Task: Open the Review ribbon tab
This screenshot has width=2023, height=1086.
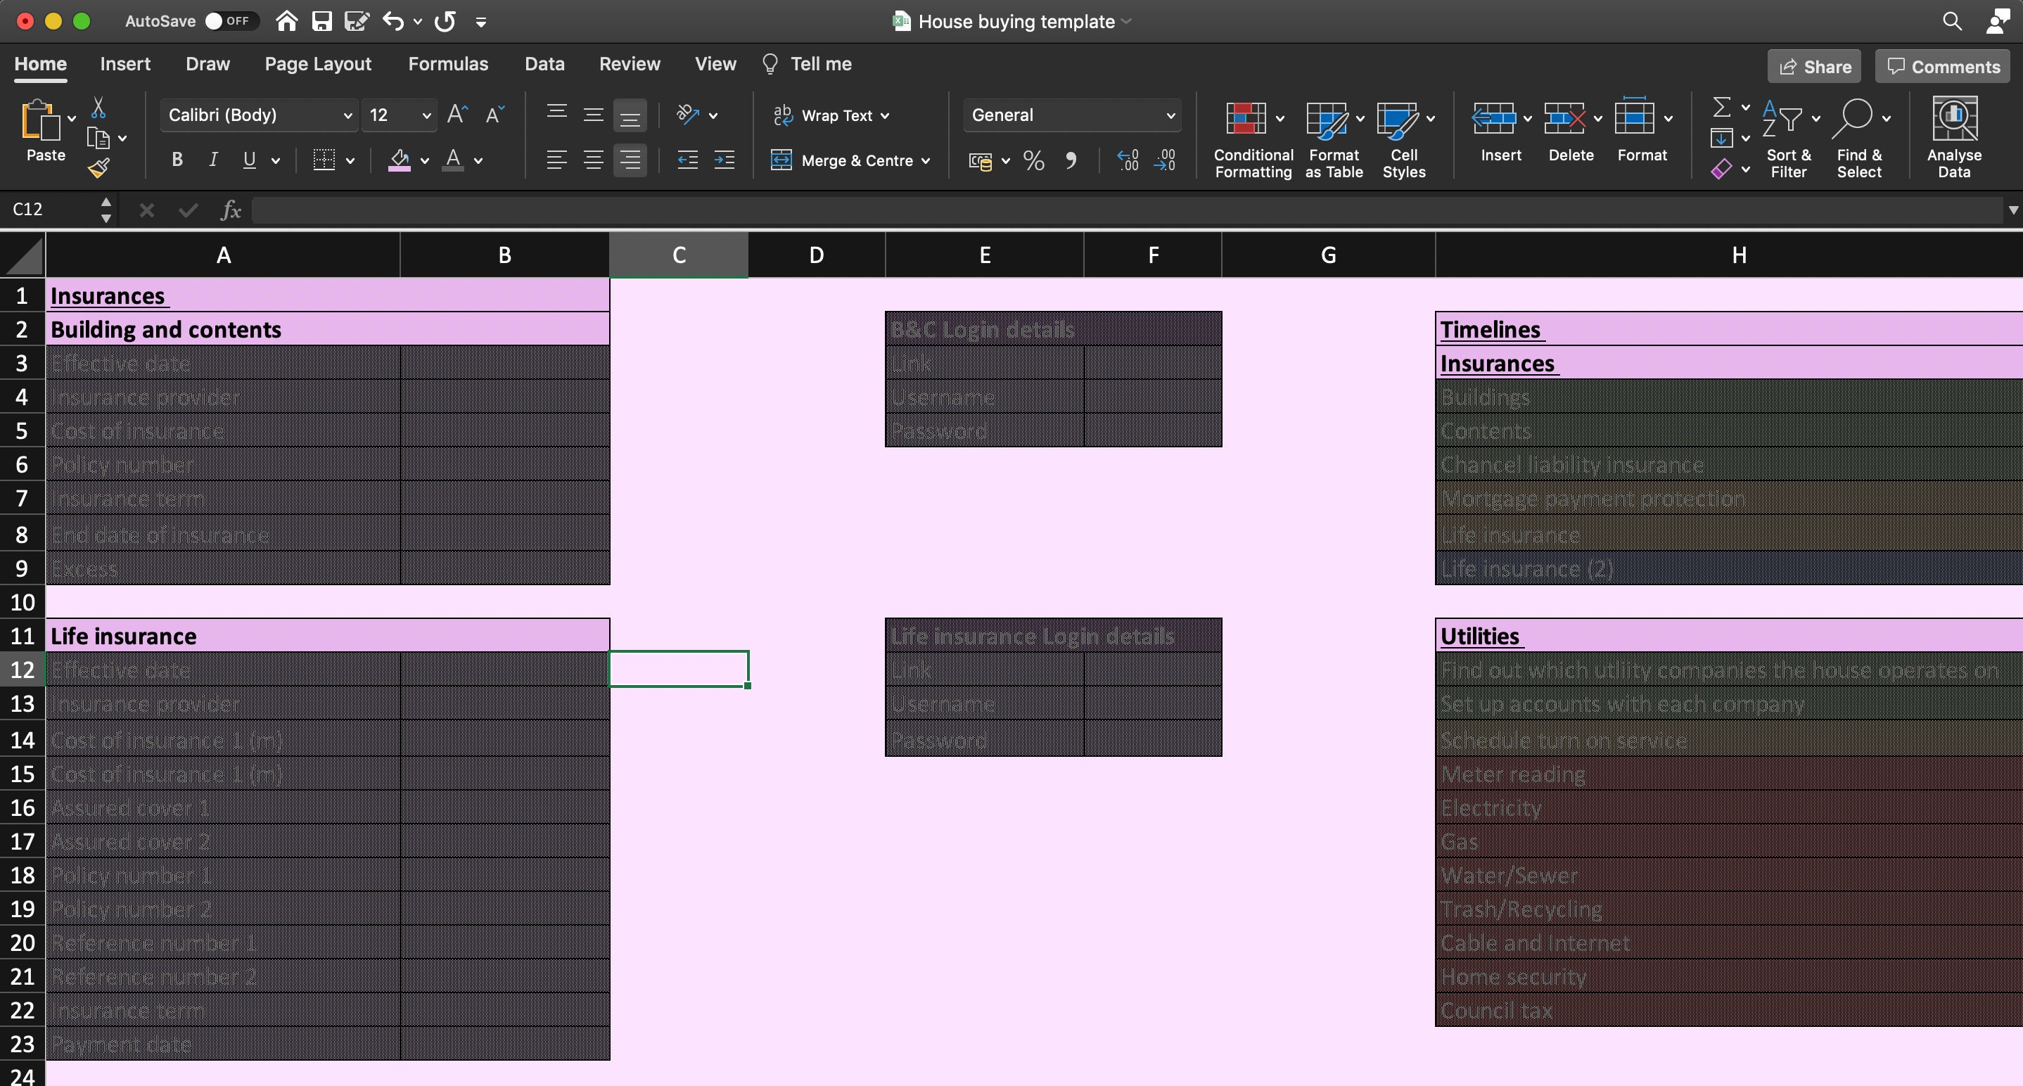Action: pos(629,63)
